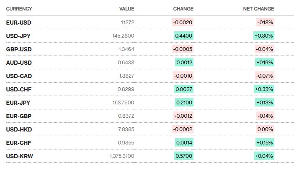Click the 1,375.3100 USD-KRW value
Image resolution: width=294 pixels, height=172 pixels.
point(121,156)
